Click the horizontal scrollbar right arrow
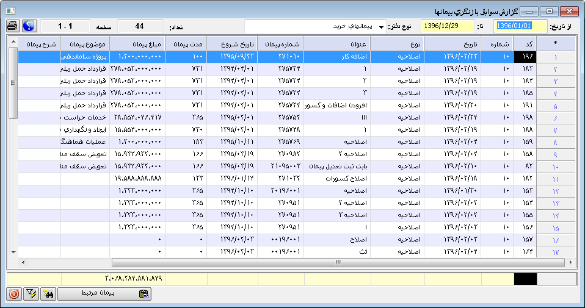Screen dimensions: 585x308 (x=571, y=263)
